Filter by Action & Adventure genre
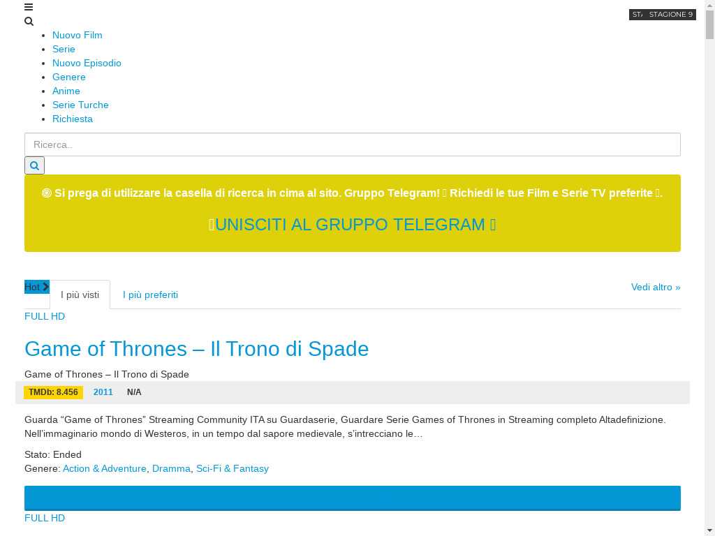 click(105, 468)
